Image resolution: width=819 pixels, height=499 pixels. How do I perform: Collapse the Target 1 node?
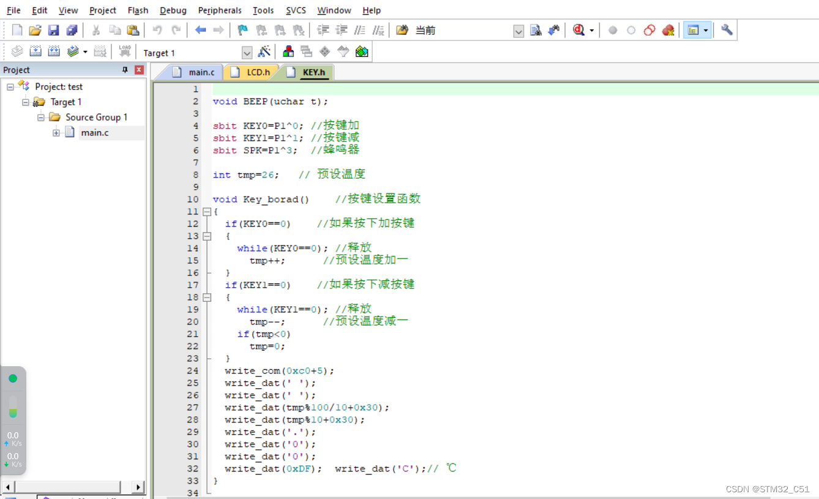(26, 102)
